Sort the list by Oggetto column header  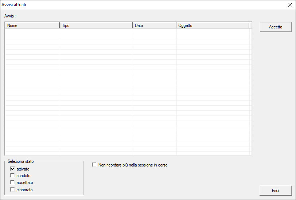click(x=212, y=26)
